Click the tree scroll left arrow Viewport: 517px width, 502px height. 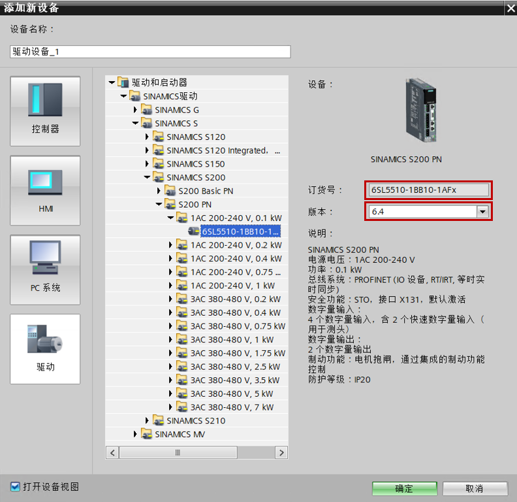pyautogui.click(x=112, y=452)
